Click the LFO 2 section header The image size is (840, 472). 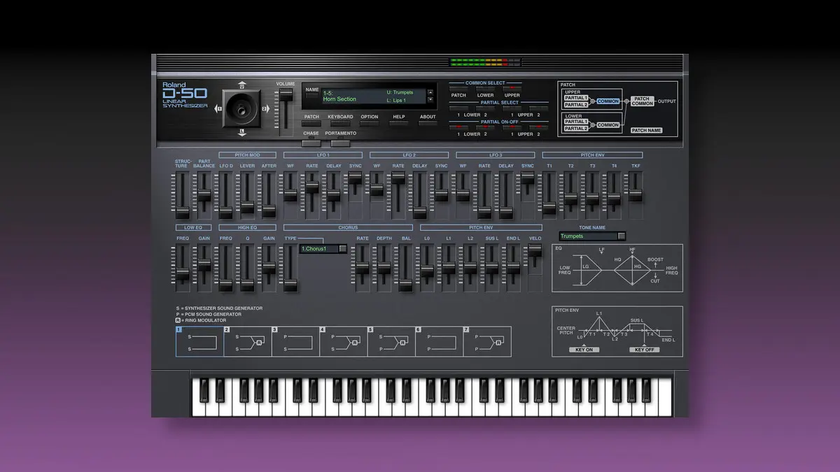coord(409,155)
